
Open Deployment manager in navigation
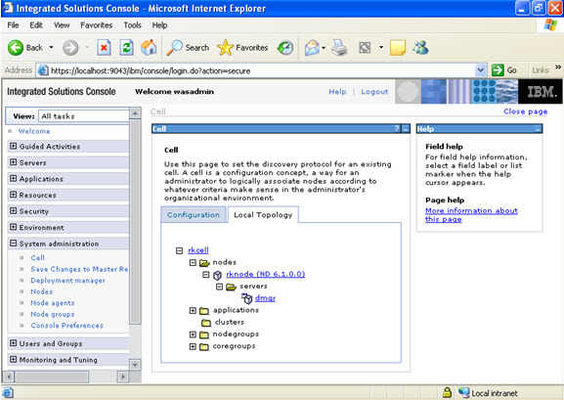tap(68, 281)
